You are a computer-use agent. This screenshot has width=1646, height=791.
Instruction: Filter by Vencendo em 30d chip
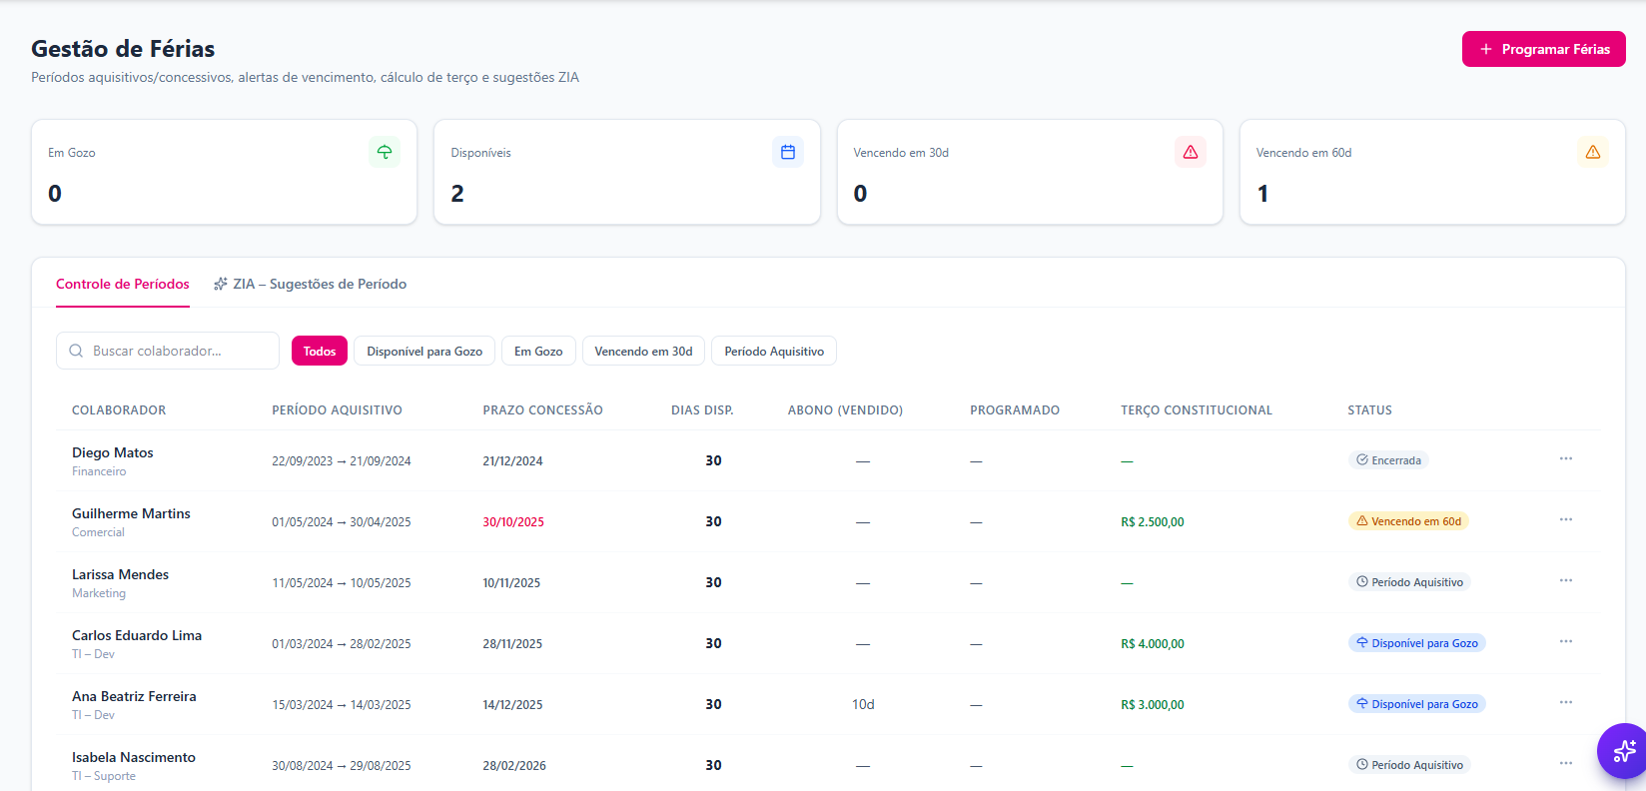(x=643, y=351)
